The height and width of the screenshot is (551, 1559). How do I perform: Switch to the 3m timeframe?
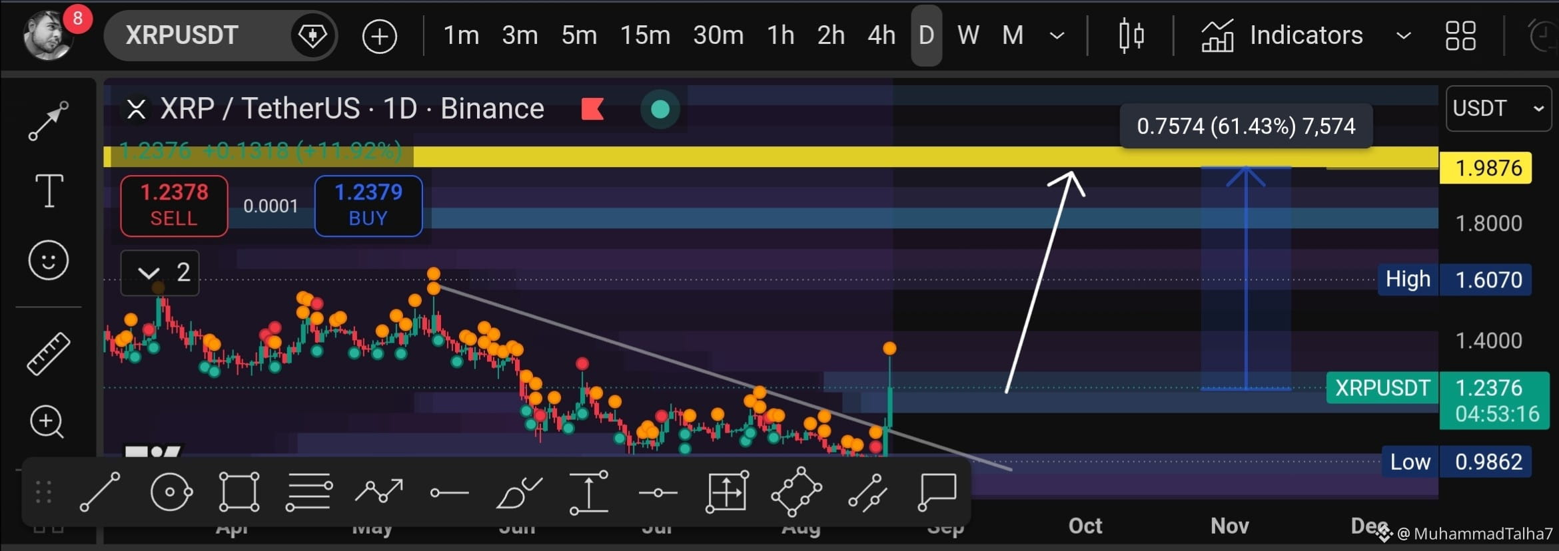(x=520, y=35)
